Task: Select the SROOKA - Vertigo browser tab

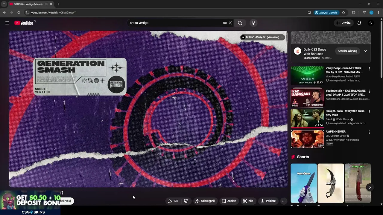Action: click(x=29, y=4)
